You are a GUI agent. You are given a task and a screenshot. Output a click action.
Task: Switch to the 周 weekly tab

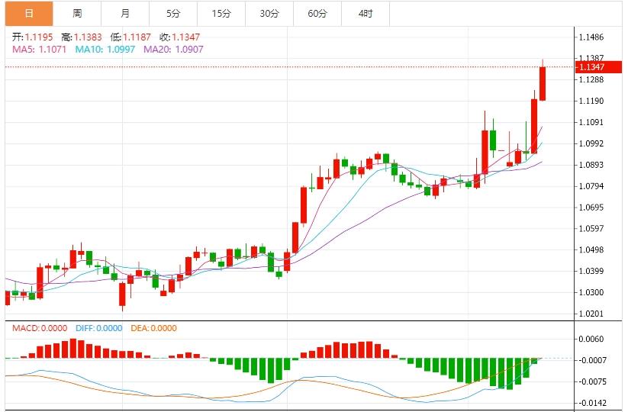pyautogui.click(x=77, y=14)
